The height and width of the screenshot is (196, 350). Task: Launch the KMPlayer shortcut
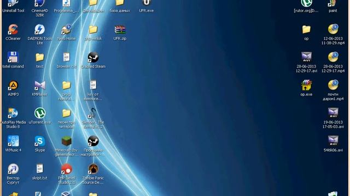click(x=40, y=85)
